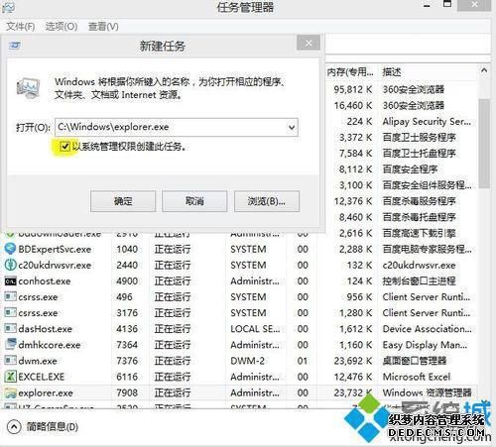496x447 pixels.
Task: Open the 选项(O) menu
Action: [62, 27]
